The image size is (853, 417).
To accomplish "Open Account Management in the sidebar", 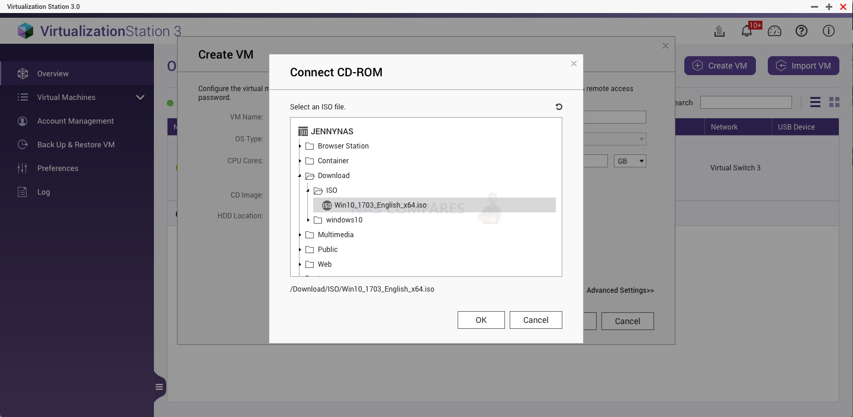I will (x=75, y=121).
